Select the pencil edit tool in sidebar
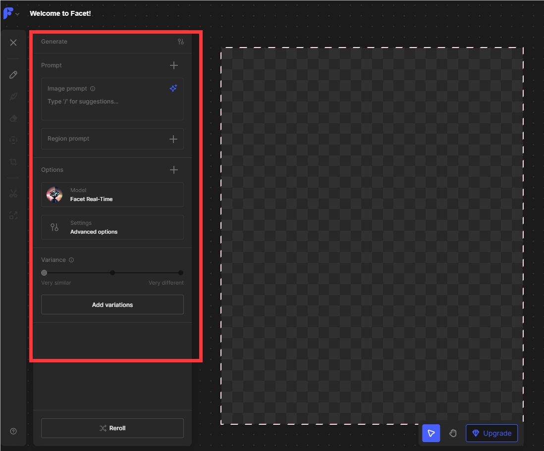544x451 pixels. pyautogui.click(x=13, y=75)
